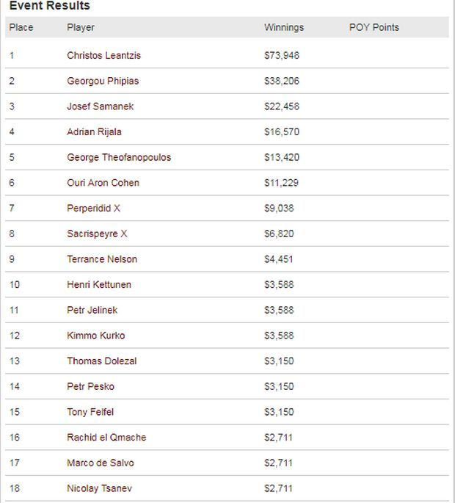The image size is (455, 503).
Task: Click the $73,948 winnings cell
Action: point(282,56)
